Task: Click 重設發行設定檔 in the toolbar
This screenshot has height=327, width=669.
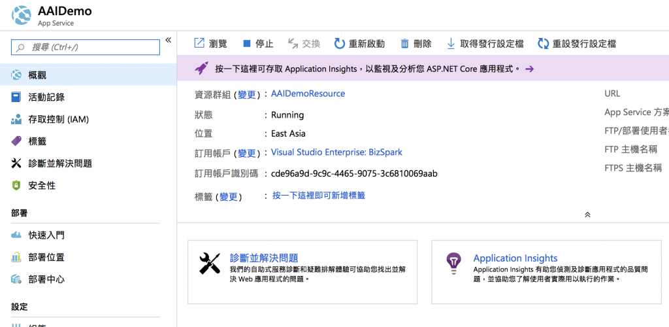Action: click(x=577, y=44)
